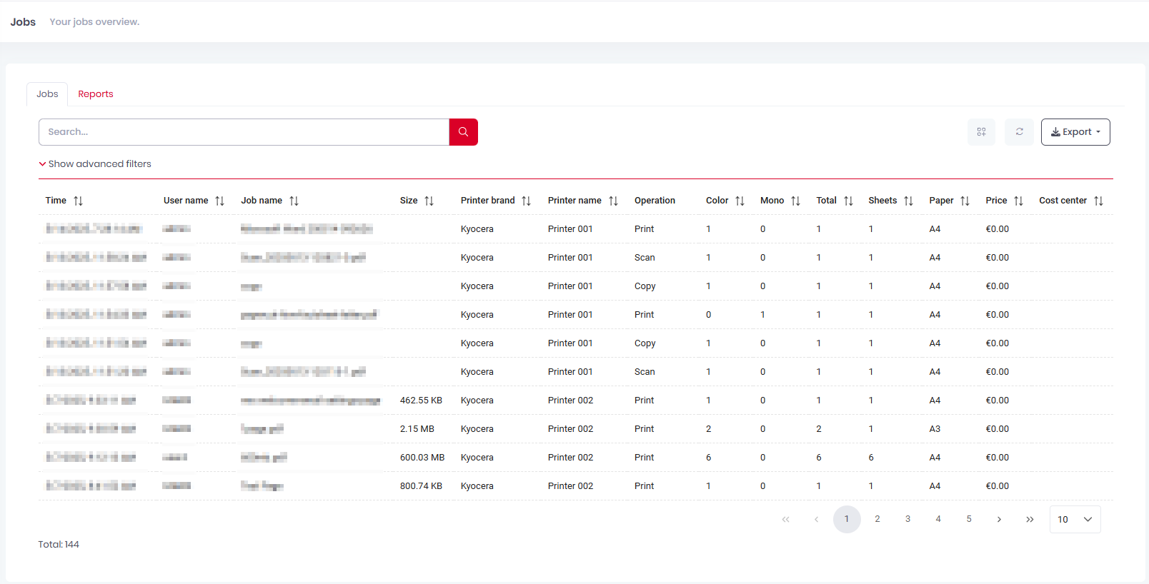Go to page 3
Screen dimensions: 1149x584
click(907, 519)
